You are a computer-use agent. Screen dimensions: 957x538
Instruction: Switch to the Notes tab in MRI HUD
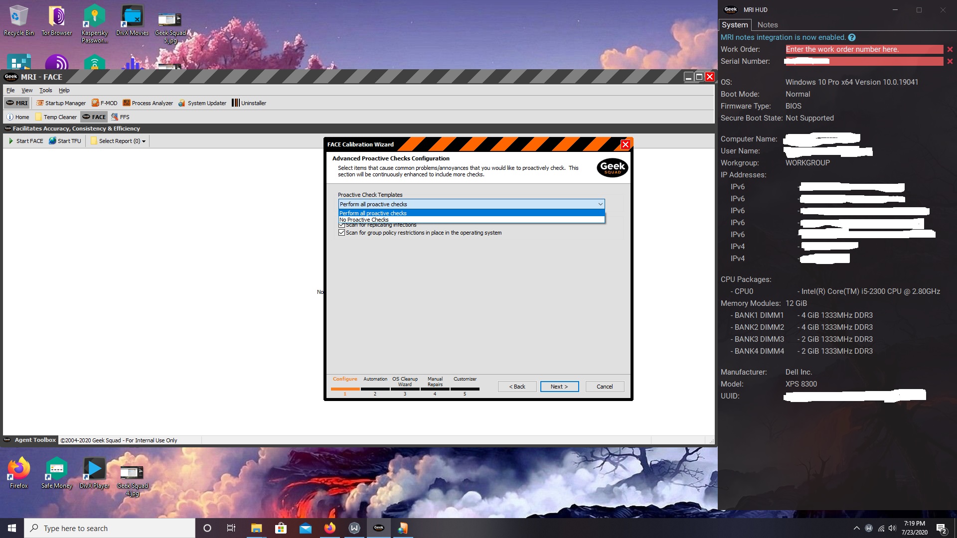tap(767, 25)
